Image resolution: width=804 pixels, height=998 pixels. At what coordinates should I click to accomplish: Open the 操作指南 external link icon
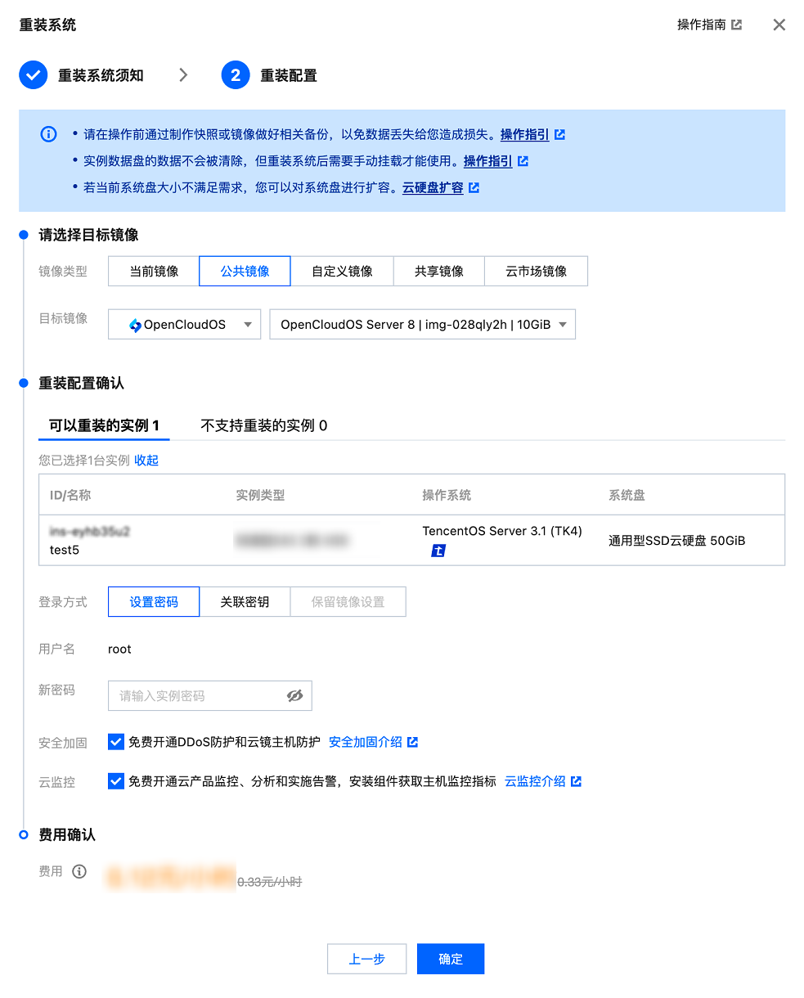pos(736,25)
